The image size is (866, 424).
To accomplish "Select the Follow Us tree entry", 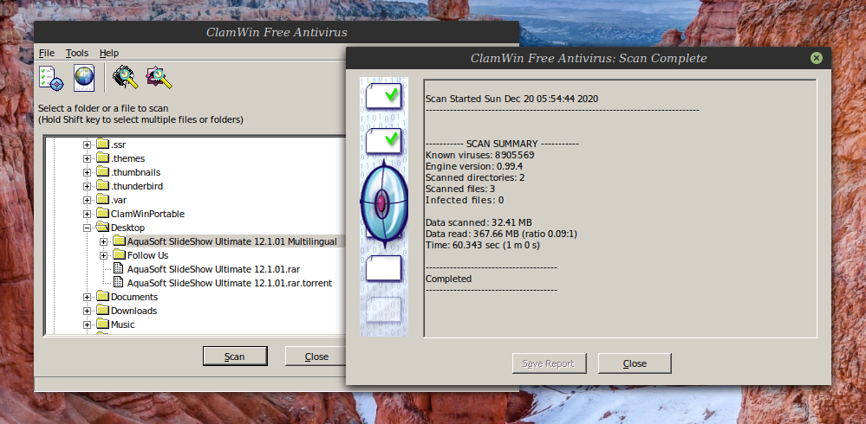I will point(147,255).
